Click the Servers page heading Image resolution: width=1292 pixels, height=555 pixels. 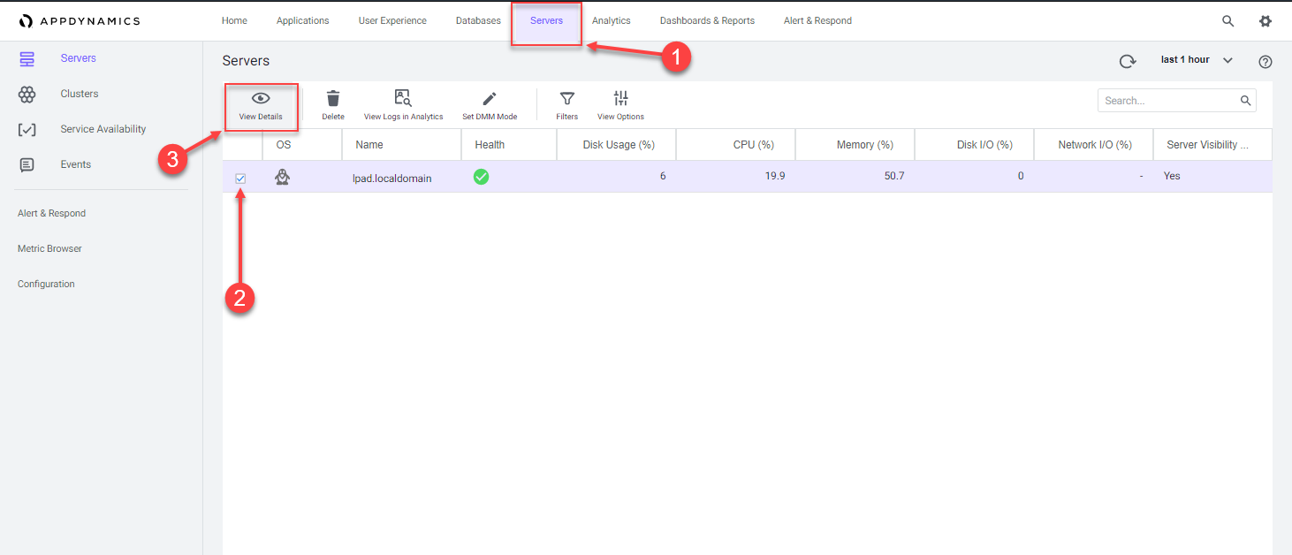pyautogui.click(x=246, y=61)
